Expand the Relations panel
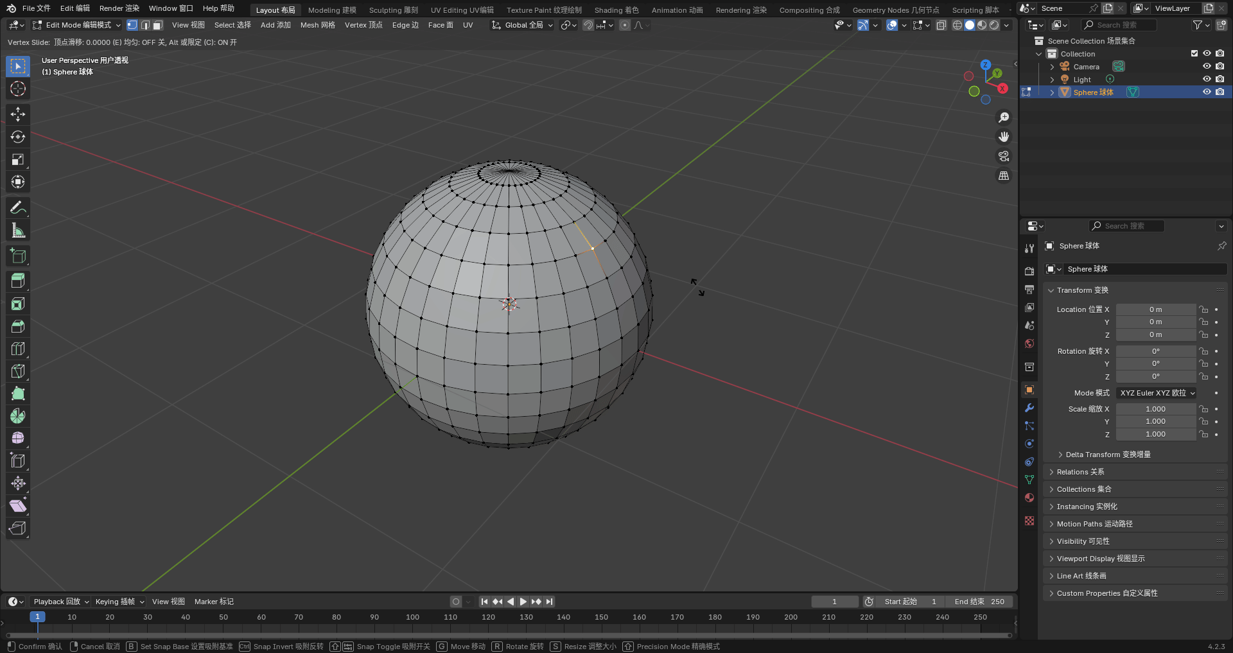This screenshot has width=1233, height=653. tap(1080, 472)
